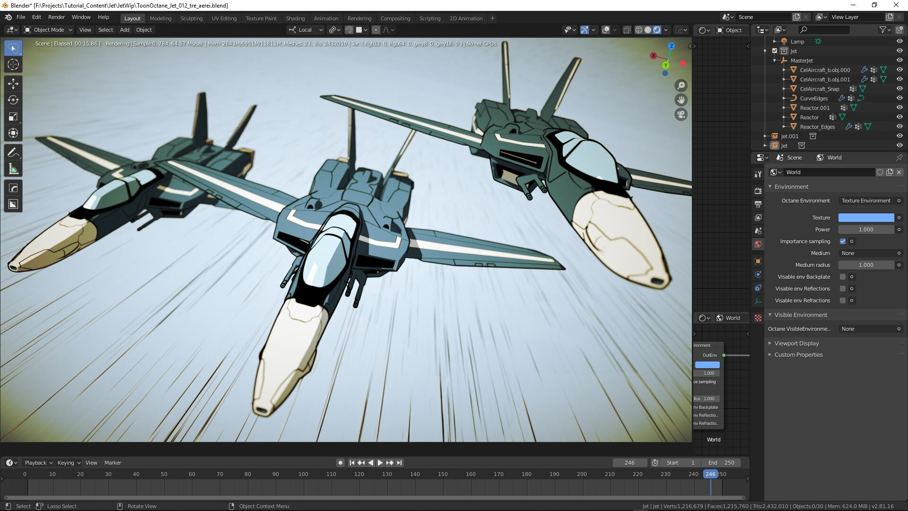
Task: Activate the Move tool
Action: tap(13, 84)
